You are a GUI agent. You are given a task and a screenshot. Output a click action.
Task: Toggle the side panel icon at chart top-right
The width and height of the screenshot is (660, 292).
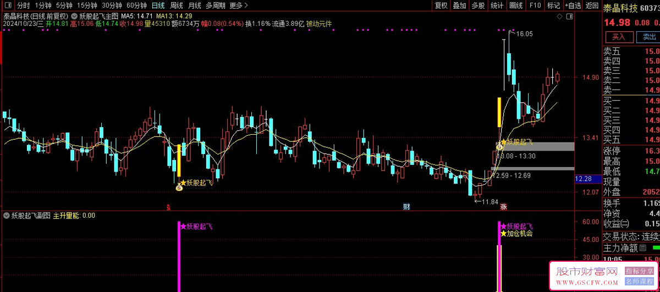pyautogui.click(x=568, y=17)
